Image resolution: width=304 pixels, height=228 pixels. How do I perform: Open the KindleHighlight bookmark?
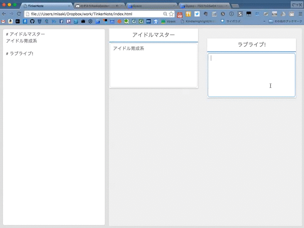(198, 22)
